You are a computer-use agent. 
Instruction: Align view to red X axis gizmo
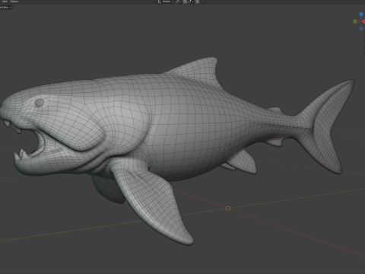[363, 21]
